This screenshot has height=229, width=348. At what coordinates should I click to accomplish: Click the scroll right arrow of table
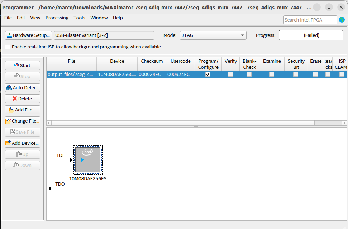pos(344,123)
